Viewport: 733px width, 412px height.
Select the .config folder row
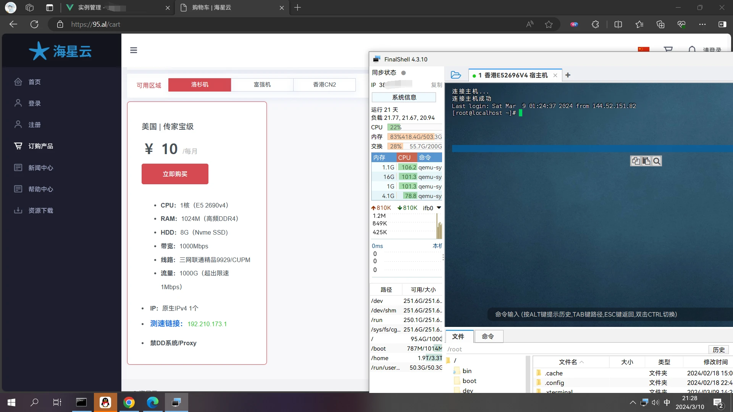633,383
